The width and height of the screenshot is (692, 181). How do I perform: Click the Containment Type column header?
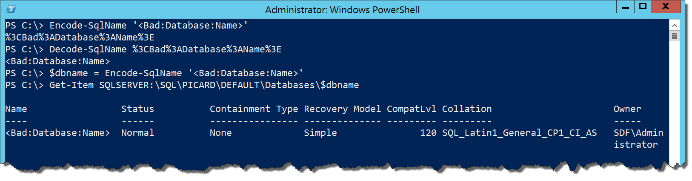[254, 109]
